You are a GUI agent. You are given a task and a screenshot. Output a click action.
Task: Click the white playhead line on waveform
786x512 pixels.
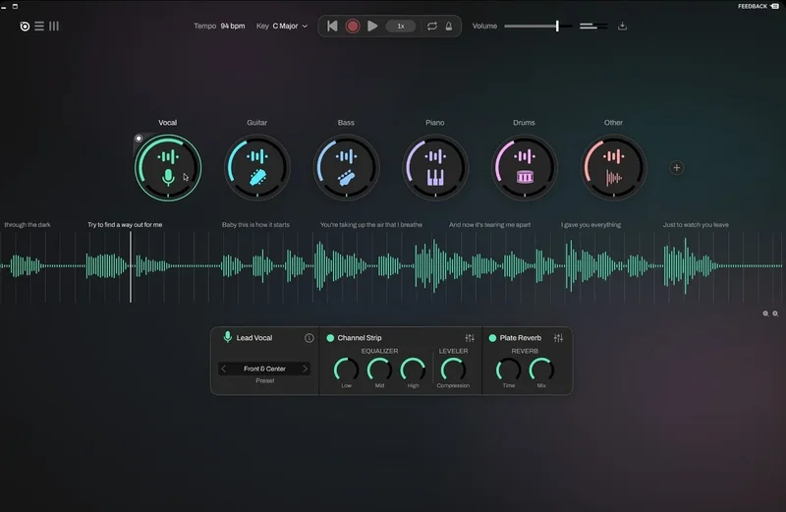pos(131,266)
